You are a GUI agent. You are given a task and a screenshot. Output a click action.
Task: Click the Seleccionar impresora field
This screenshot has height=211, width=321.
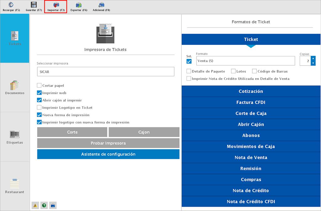[x=105, y=72]
